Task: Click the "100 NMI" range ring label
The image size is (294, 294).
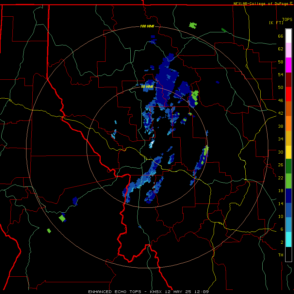Action: click(147, 26)
